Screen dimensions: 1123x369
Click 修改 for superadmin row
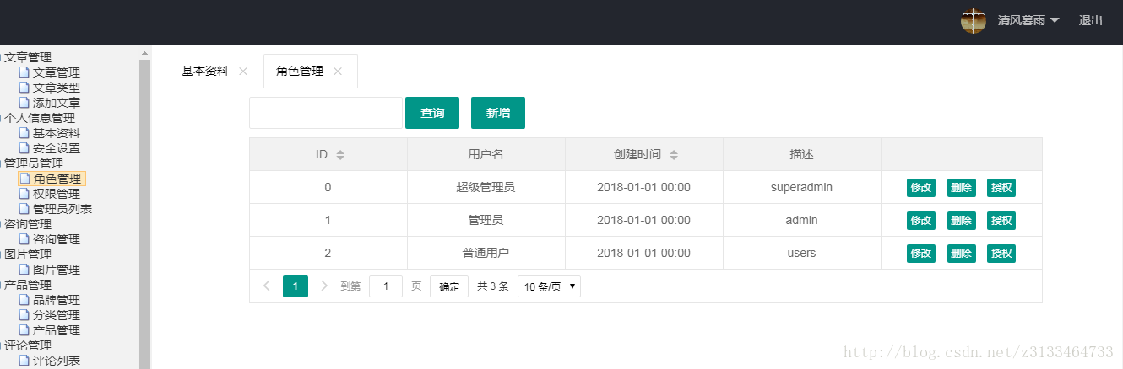(921, 188)
